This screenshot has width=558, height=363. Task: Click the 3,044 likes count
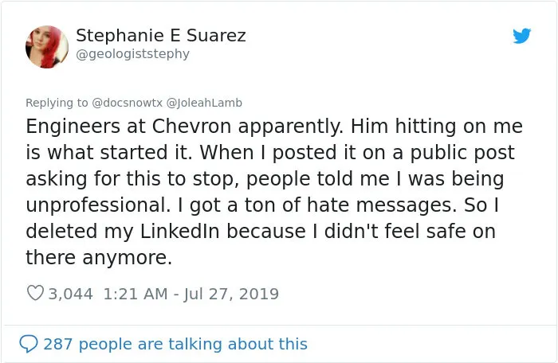pos(70,294)
